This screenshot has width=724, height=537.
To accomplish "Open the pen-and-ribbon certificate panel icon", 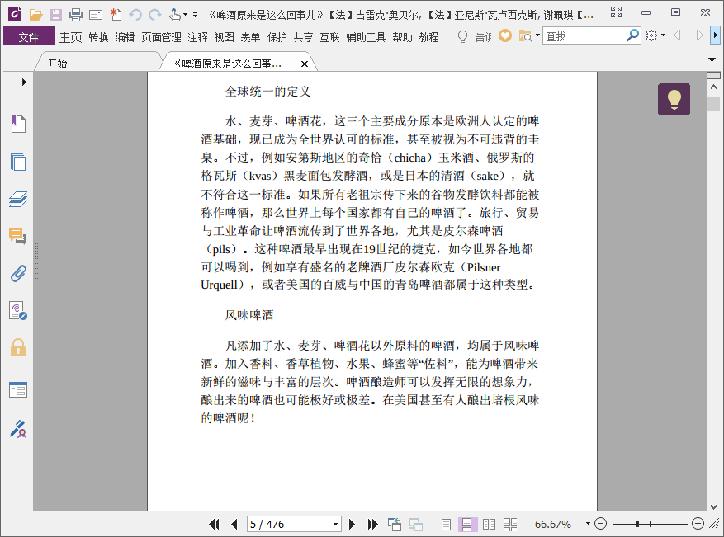I will (x=18, y=429).
